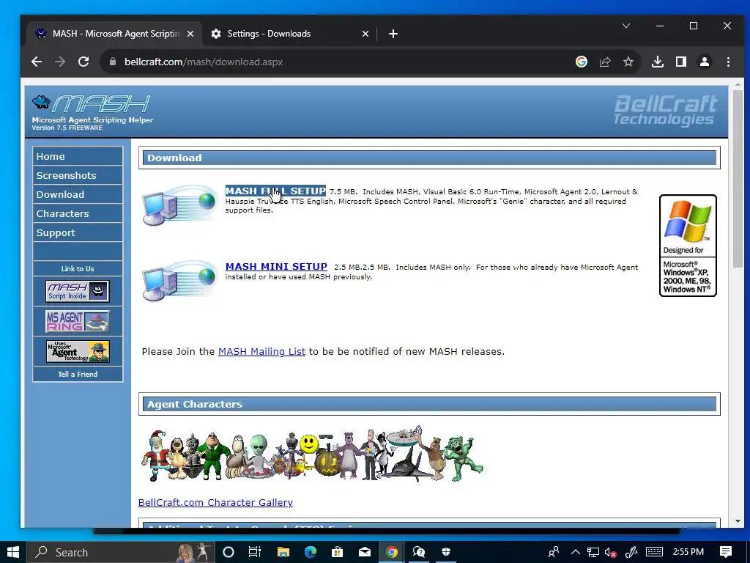Expand hidden system tray icons chevron
Screen dimensions: 750x563
(576, 552)
